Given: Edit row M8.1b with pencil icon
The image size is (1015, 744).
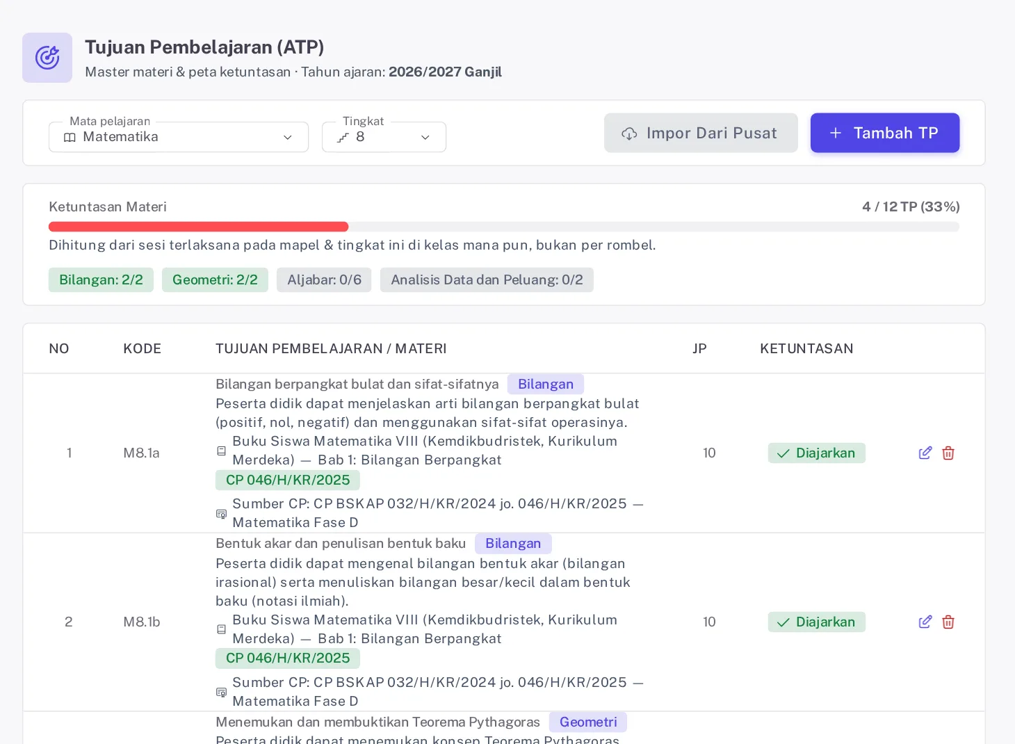Looking at the screenshot, I should click(x=925, y=622).
